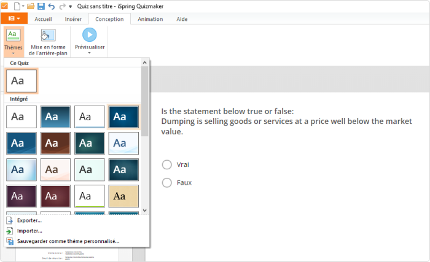The height and width of the screenshot is (262, 430).
Task: Click the theme gallery scrollbar thumb
Action: click(145, 101)
